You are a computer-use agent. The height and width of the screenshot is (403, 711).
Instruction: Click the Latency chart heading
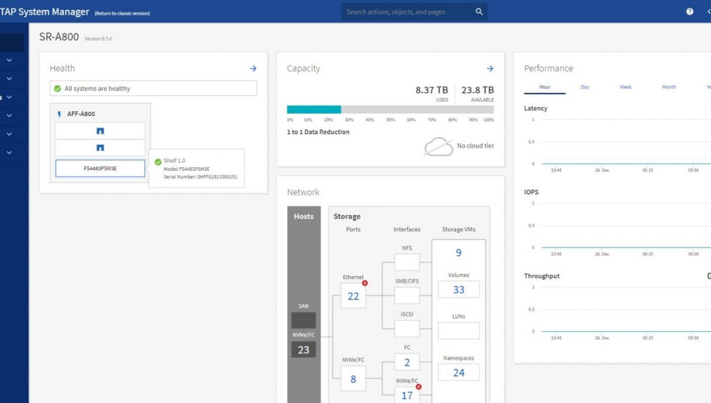pyautogui.click(x=535, y=108)
